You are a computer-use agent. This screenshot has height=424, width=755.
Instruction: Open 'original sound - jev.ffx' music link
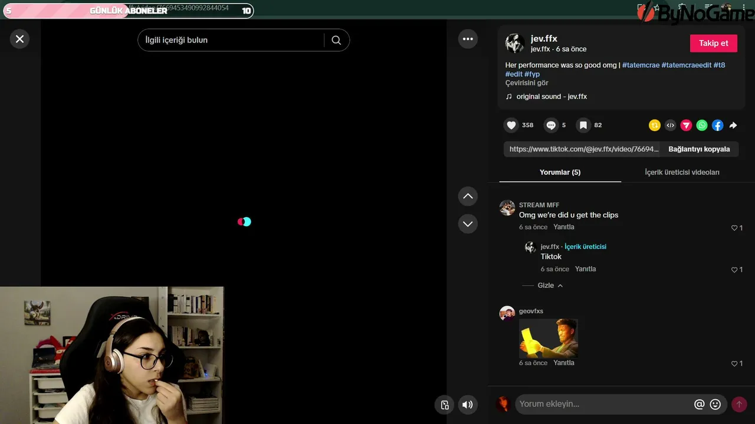552,97
